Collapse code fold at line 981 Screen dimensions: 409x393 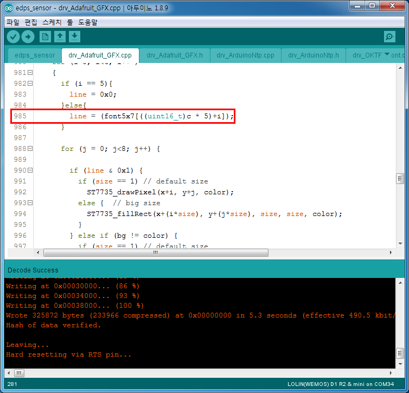click(30, 73)
